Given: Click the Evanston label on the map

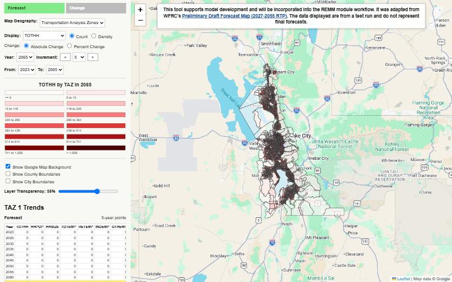Looking at the screenshot, I should (x=347, y=93).
